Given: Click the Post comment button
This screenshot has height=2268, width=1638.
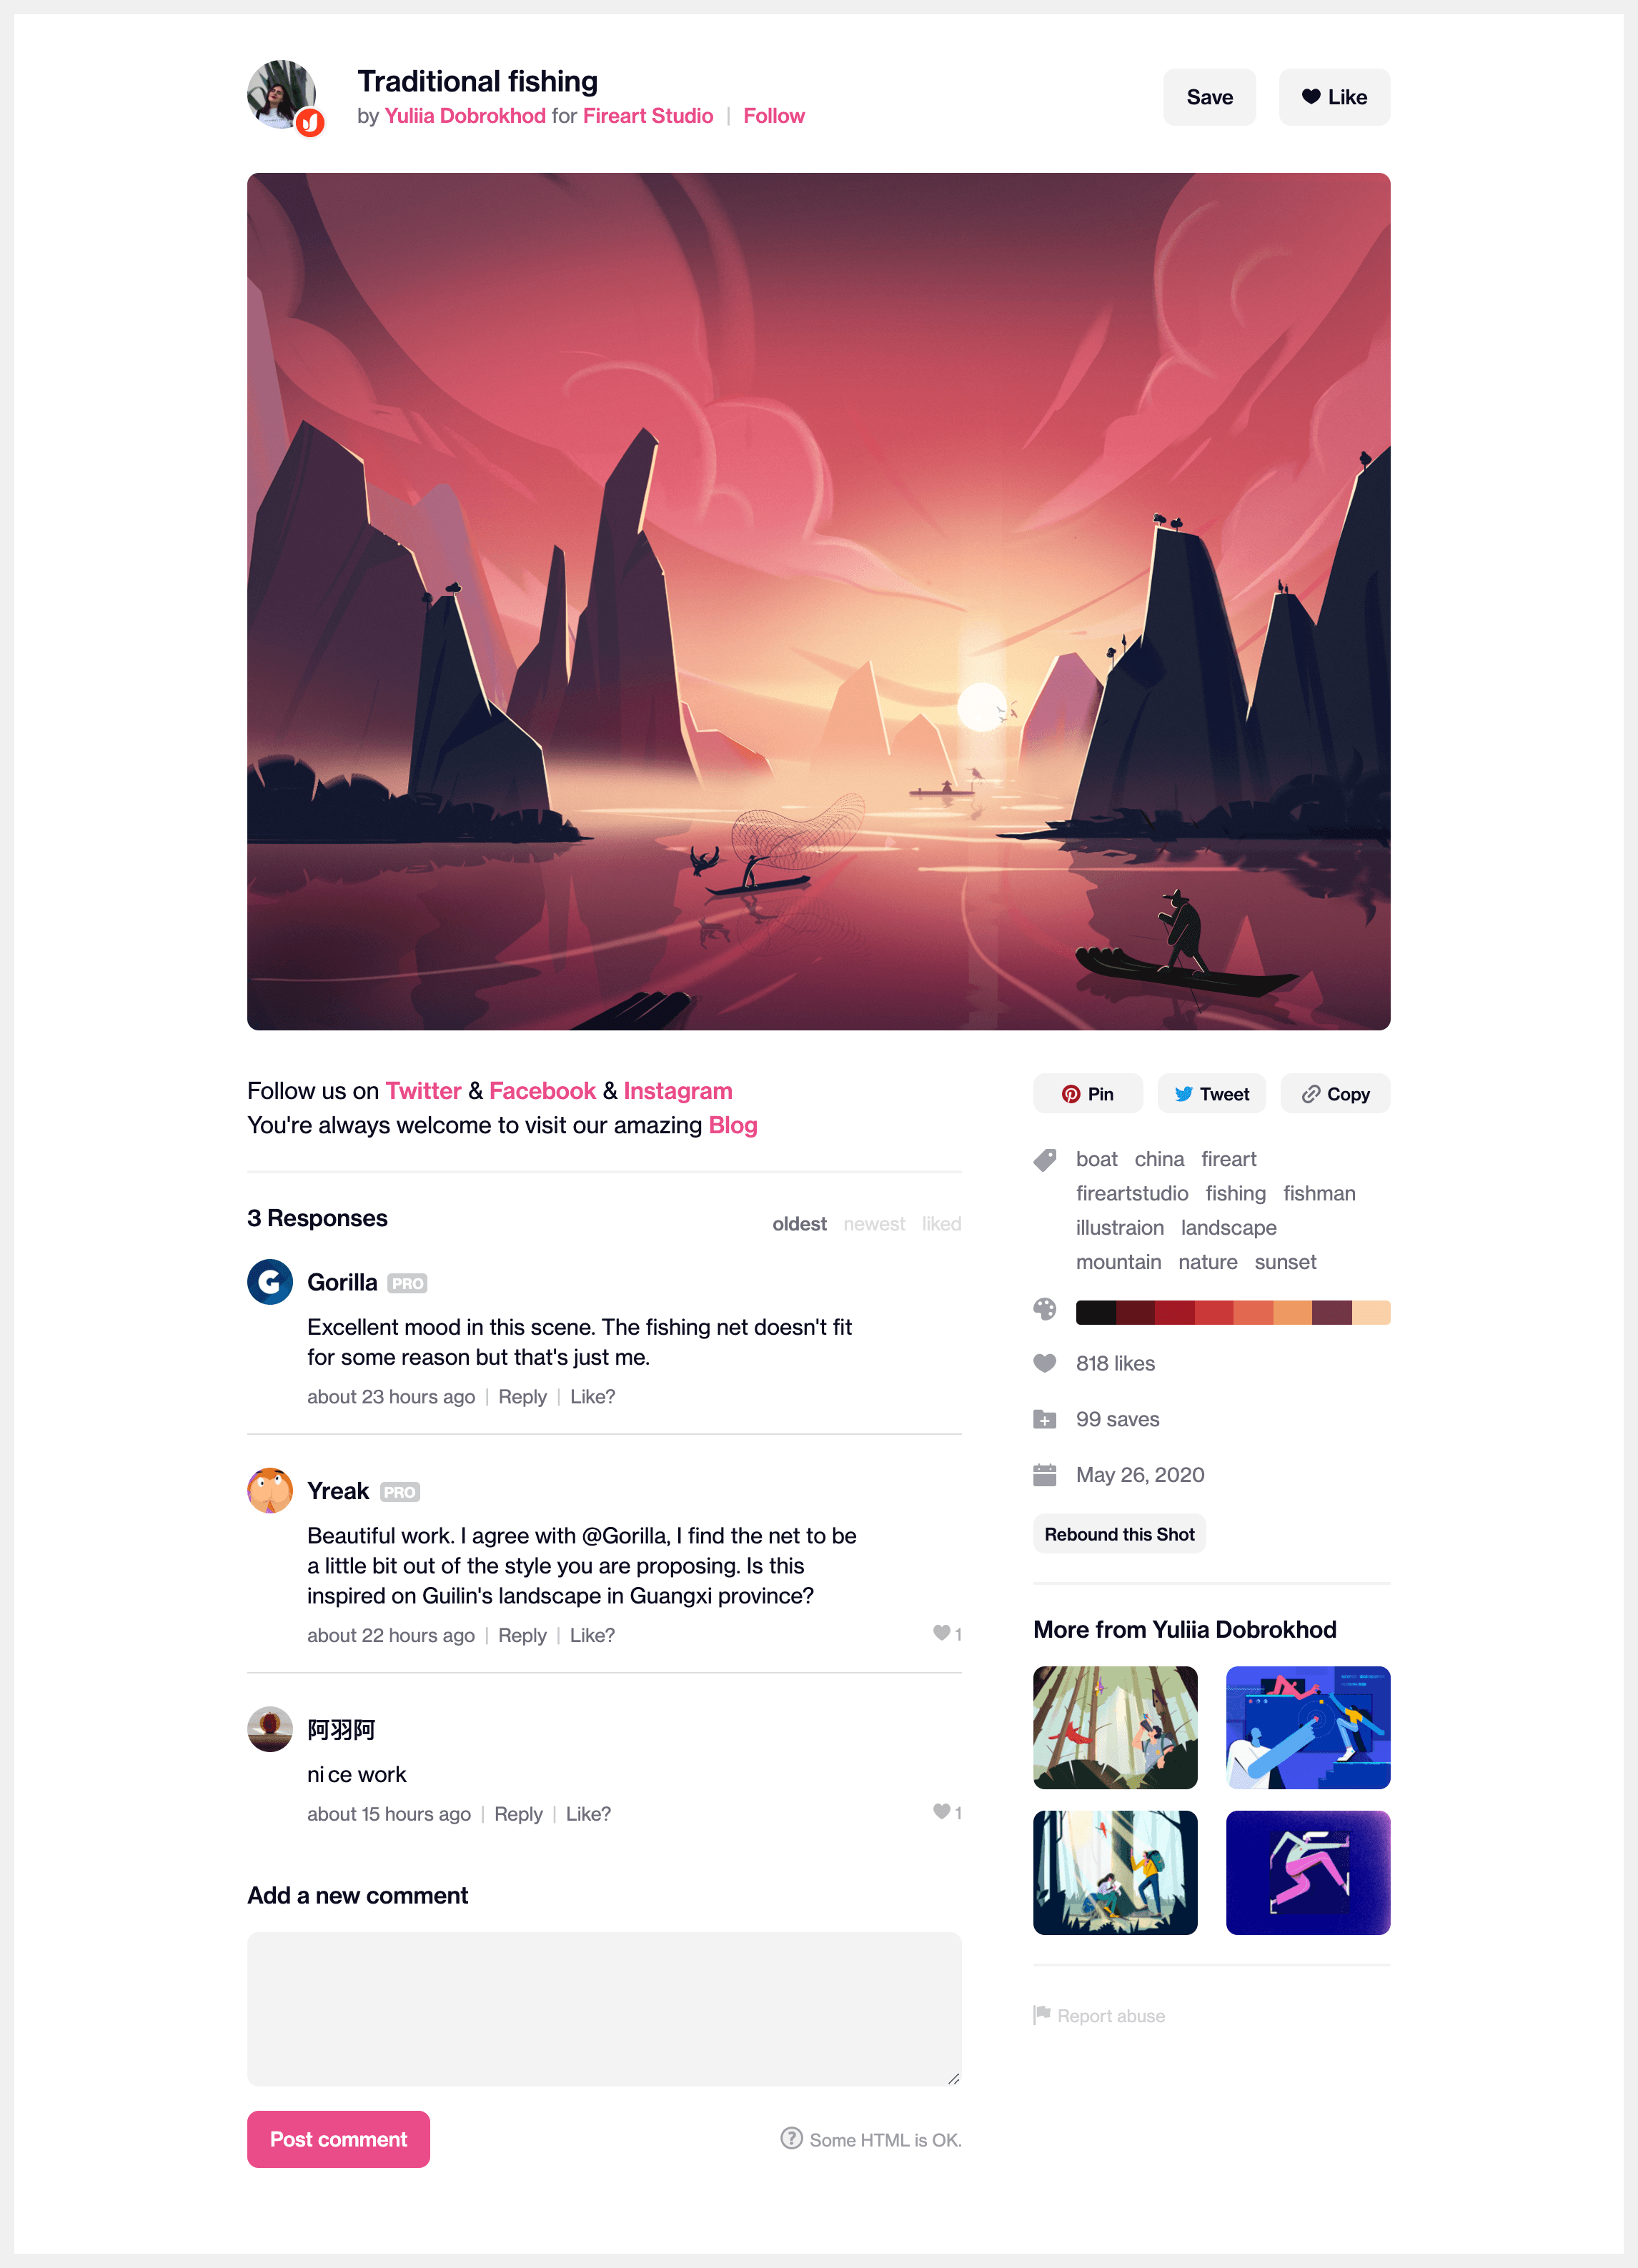Looking at the screenshot, I should (x=338, y=2139).
